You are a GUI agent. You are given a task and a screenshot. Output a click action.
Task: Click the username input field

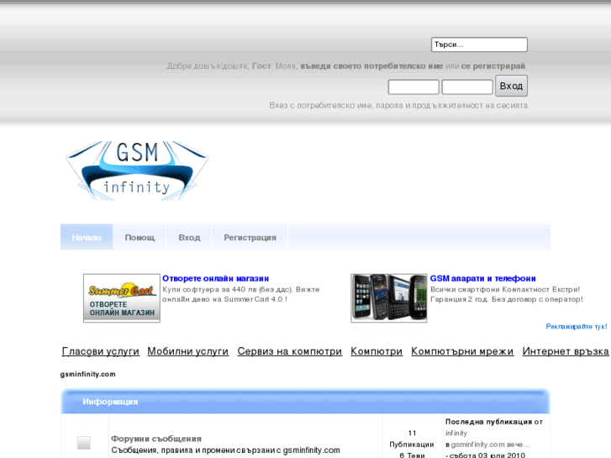coord(413,87)
